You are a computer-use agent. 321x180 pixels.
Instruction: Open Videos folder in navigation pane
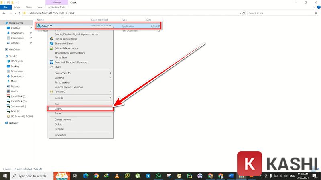14,91
